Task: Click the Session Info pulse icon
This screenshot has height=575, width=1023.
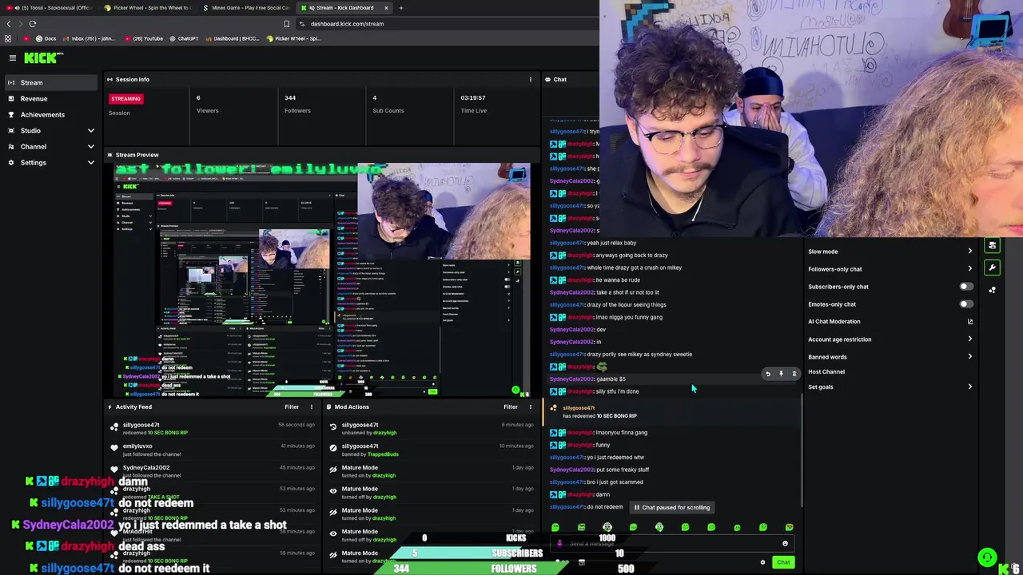Action: (x=109, y=79)
